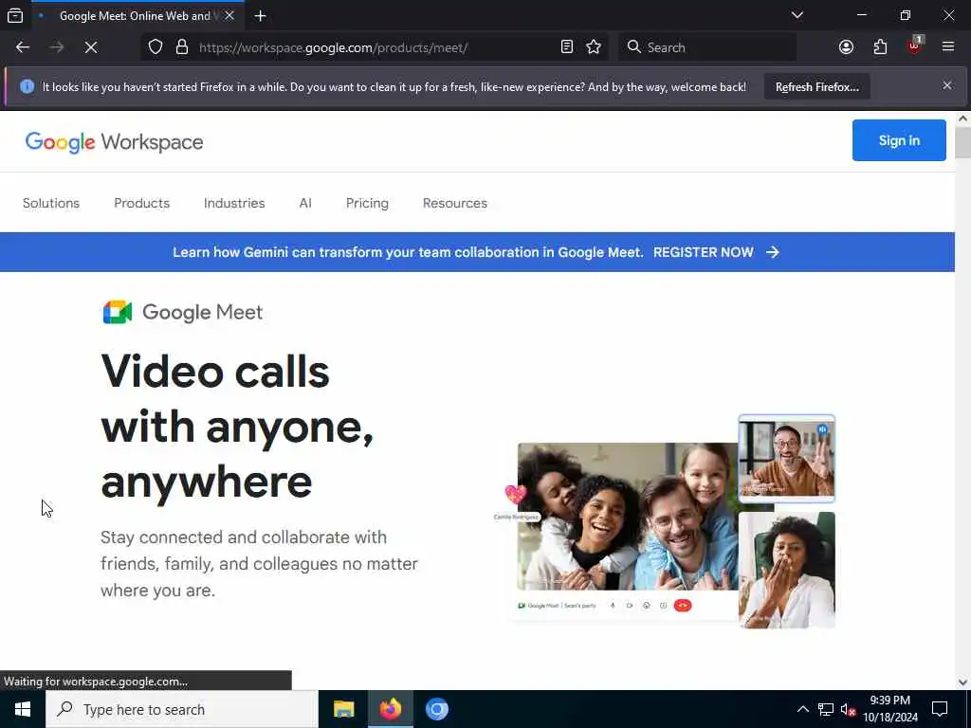971x728 pixels.
Task: Click the Firefox taskbar icon
Action: [x=390, y=709]
